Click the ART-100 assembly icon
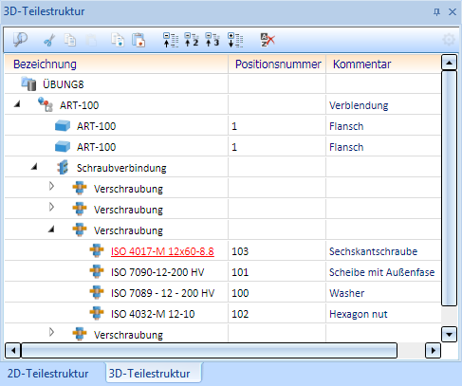This screenshot has height=386, width=462. pyautogui.click(x=46, y=104)
